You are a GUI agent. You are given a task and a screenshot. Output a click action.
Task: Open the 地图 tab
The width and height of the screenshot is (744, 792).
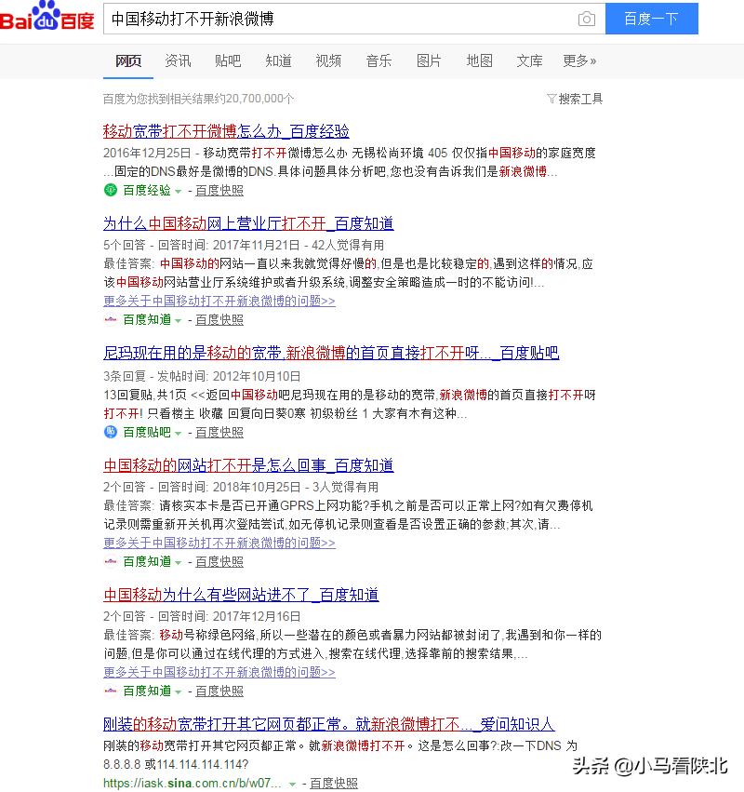tap(479, 61)
